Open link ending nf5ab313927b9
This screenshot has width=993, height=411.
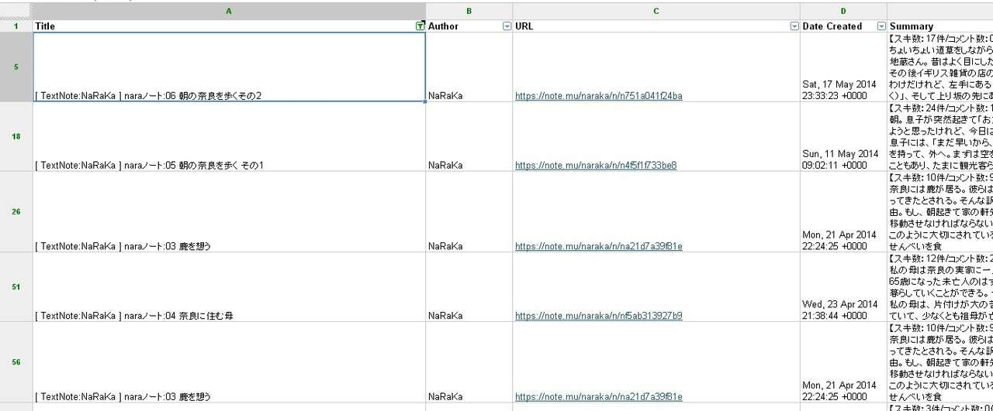(x=599, y=316)
